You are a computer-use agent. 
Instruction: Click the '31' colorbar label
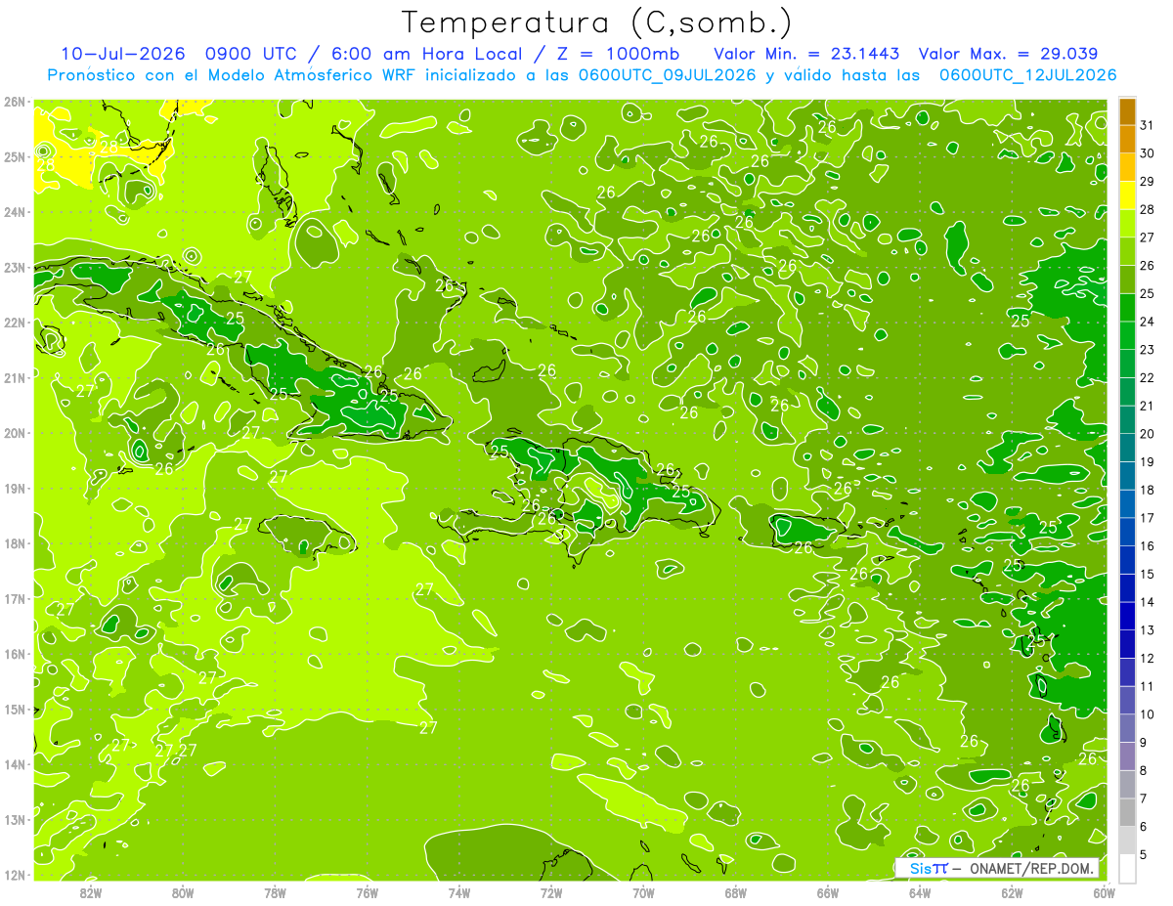[x=1147, y=124]
